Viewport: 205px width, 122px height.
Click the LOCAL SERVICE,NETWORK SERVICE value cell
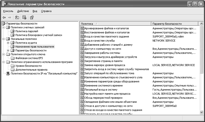[174, 65]
